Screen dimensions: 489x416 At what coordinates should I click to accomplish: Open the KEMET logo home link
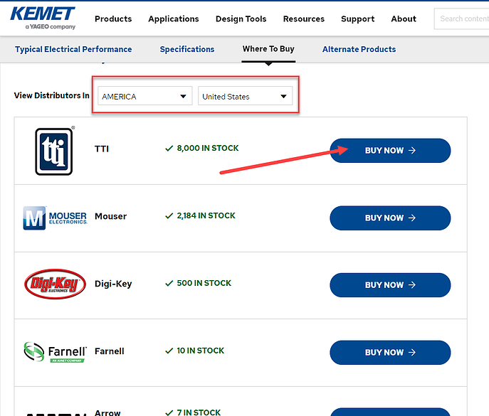tap(43, 18)
